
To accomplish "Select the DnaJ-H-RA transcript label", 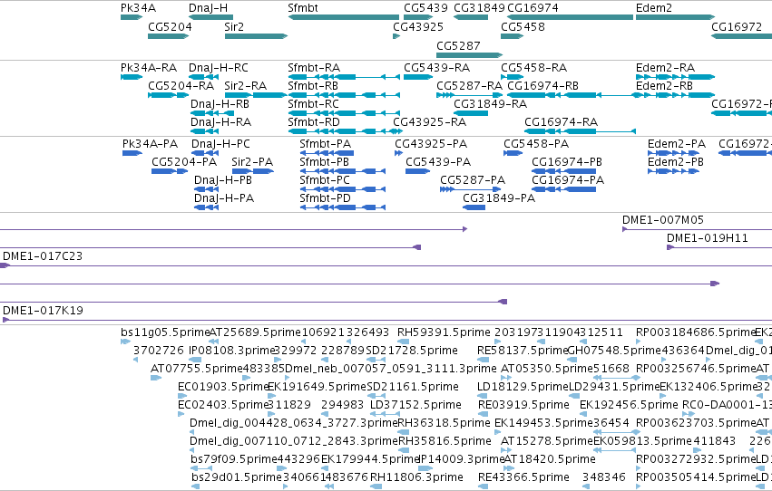I will tap(220, 122).
